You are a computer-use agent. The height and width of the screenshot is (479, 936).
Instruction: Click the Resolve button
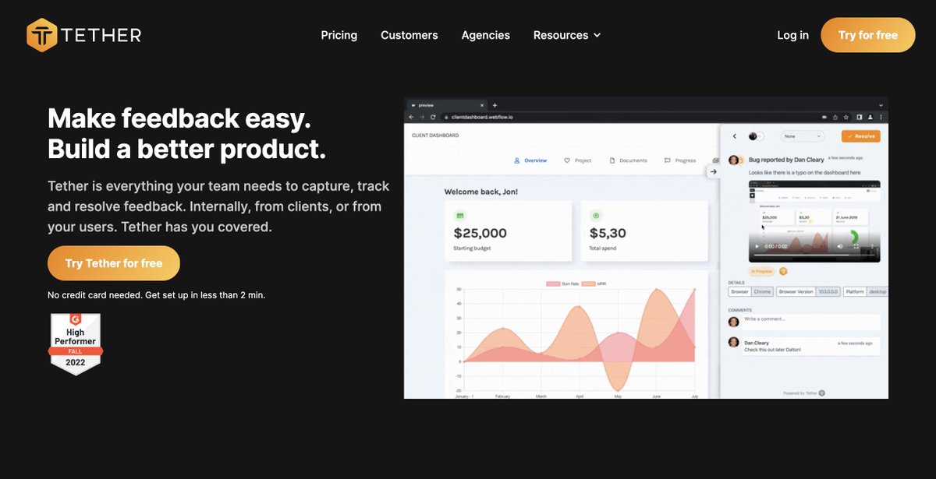[861, 136]
